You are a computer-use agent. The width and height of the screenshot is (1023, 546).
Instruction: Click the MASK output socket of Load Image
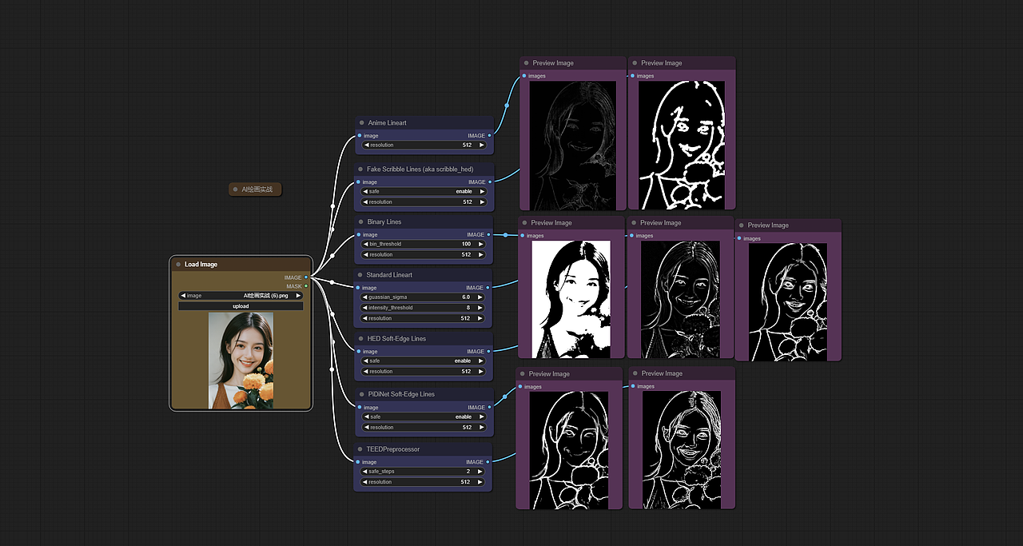(306, 286)
